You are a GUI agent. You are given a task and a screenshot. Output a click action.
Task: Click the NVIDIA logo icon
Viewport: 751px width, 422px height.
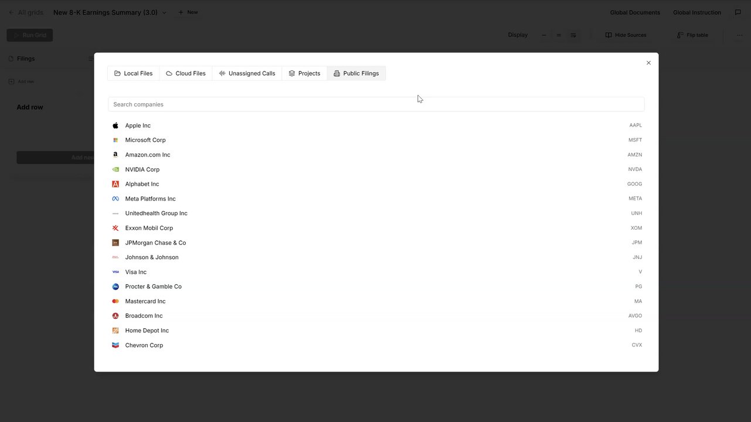coord(115,169)
